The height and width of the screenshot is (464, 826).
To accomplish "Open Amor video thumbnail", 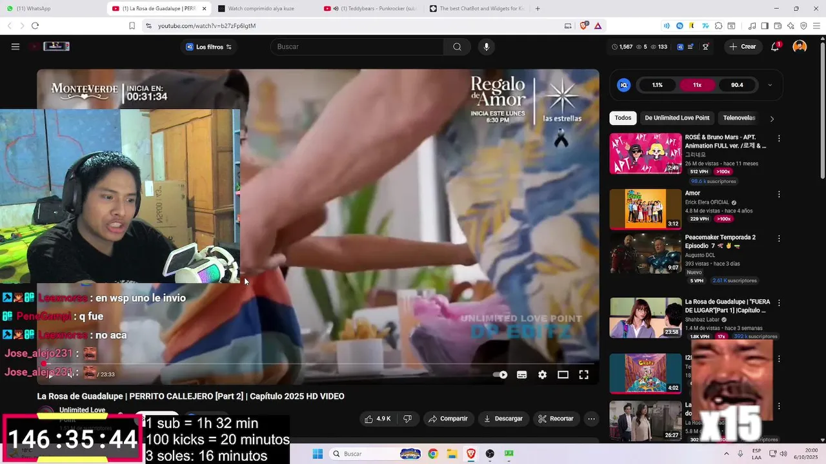I will (645, 209).
